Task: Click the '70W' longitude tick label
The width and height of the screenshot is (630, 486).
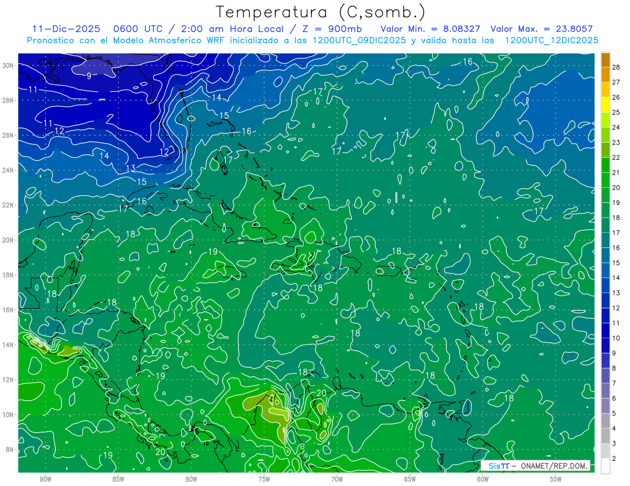Action: coord(337,479)
